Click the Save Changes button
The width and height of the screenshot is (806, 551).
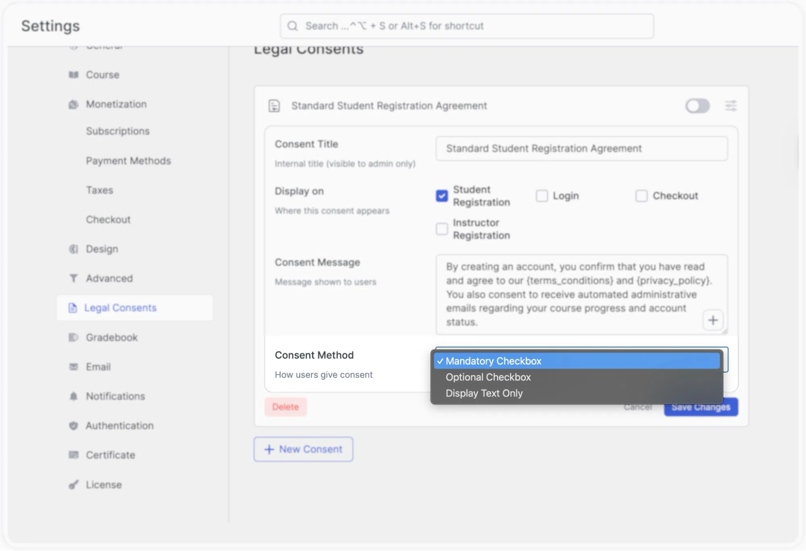click(x=701, y=407)
